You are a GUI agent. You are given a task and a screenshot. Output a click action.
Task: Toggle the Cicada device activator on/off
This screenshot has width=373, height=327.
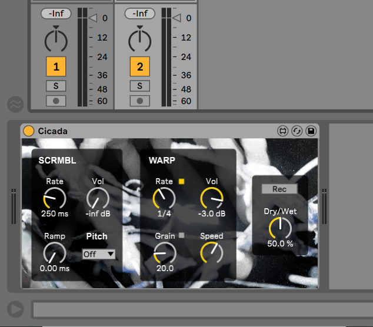click(29, 131)
